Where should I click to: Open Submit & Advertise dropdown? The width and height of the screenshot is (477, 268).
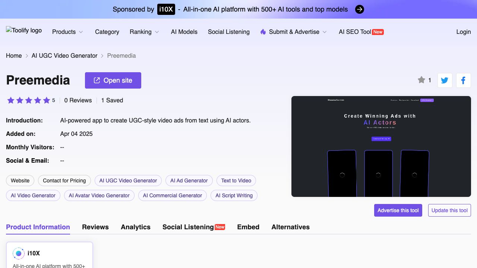coord(294,32)
